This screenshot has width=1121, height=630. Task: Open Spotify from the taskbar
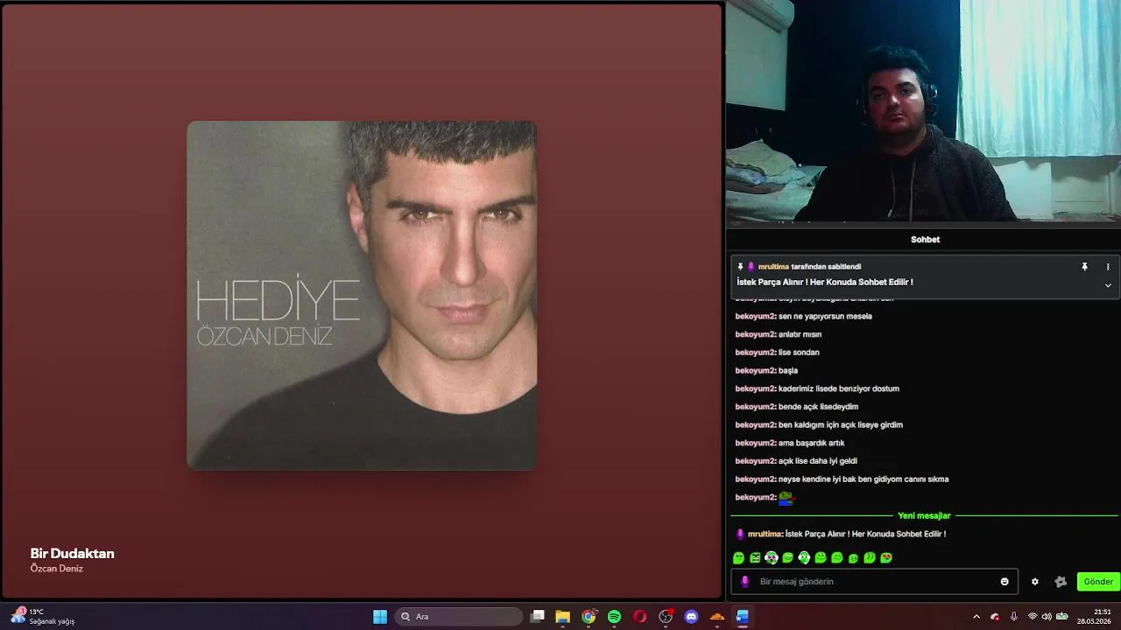click(614, 617)
